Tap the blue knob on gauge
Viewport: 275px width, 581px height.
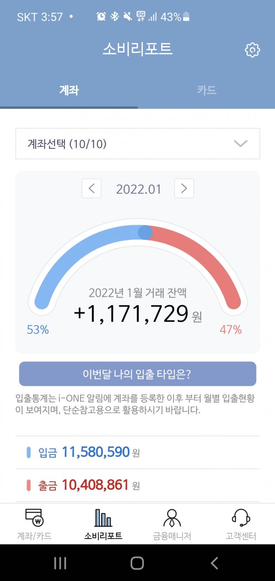pos(145,232)
